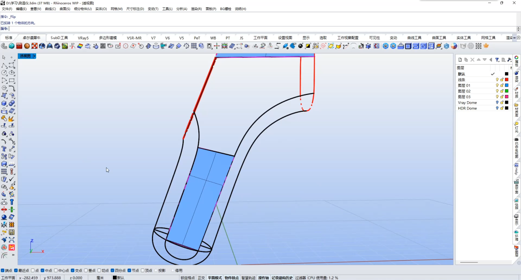Select the circle tool in left sidebar
521x280 pixels.
click(x=4, y=73)
